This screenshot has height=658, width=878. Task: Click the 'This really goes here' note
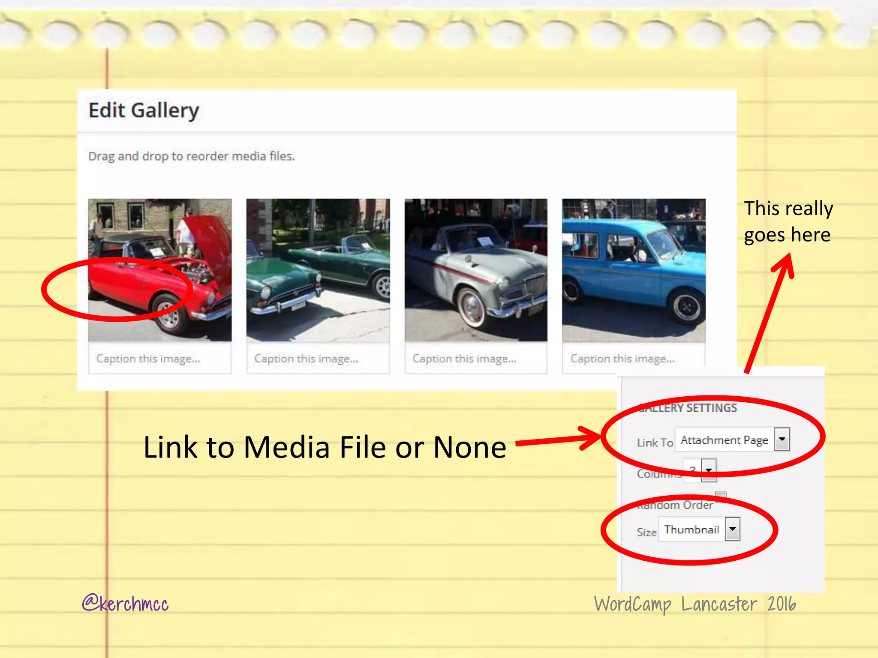pos(789,221)
